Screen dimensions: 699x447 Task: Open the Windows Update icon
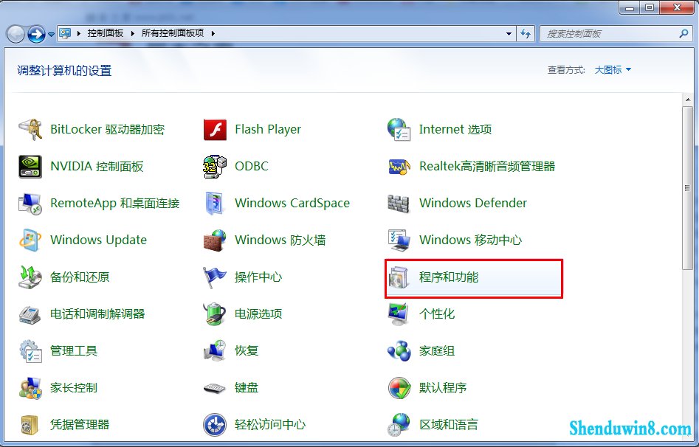(30, 240)
